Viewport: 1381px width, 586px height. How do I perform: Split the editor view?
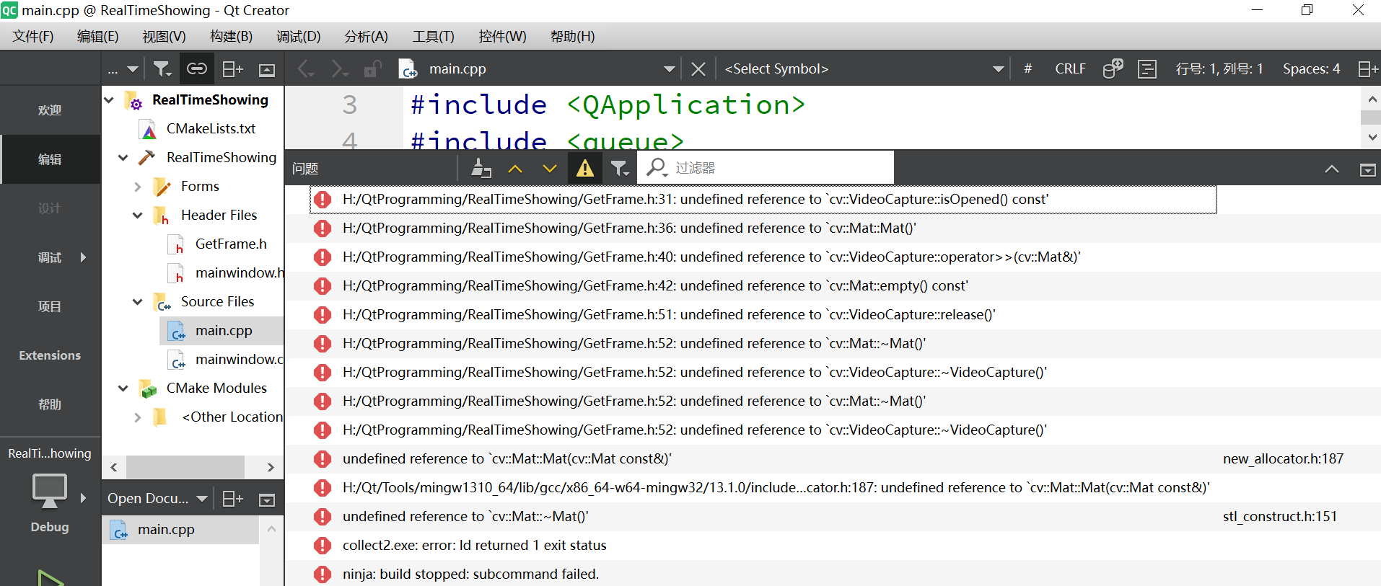(x=1368, y=69)
